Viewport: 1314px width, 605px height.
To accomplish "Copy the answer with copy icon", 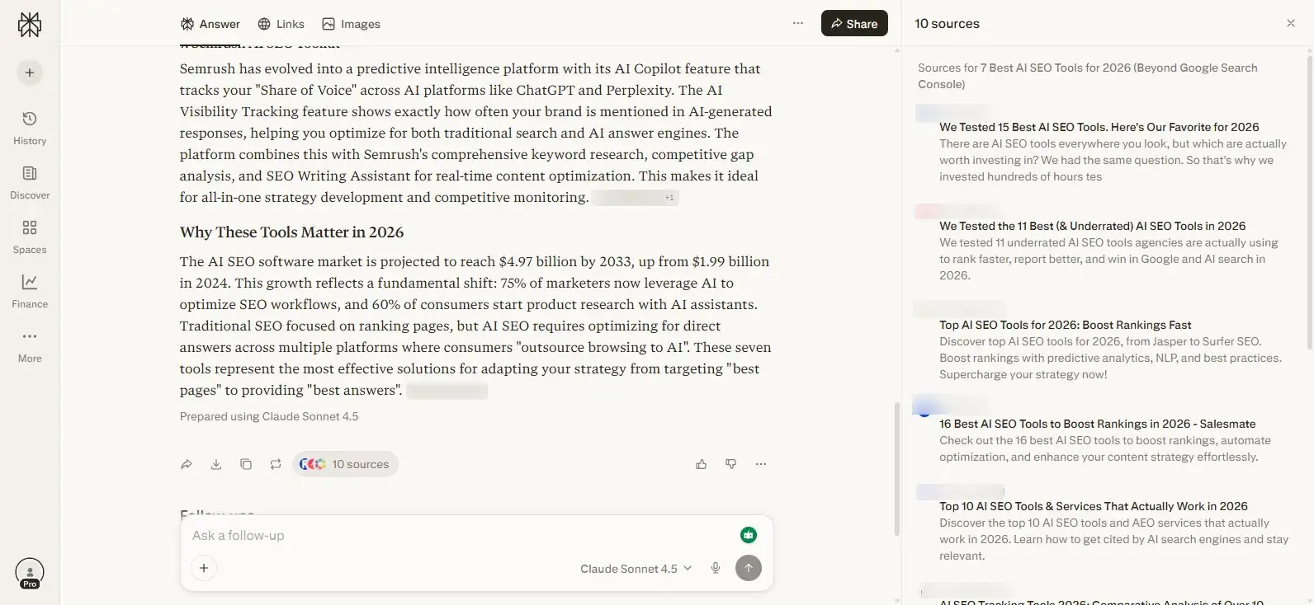I will click(246, 464).
